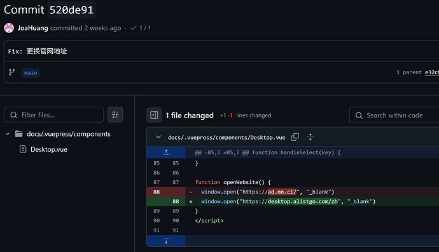
Task: Select the added line 88 number
Action: click(176, 201)
